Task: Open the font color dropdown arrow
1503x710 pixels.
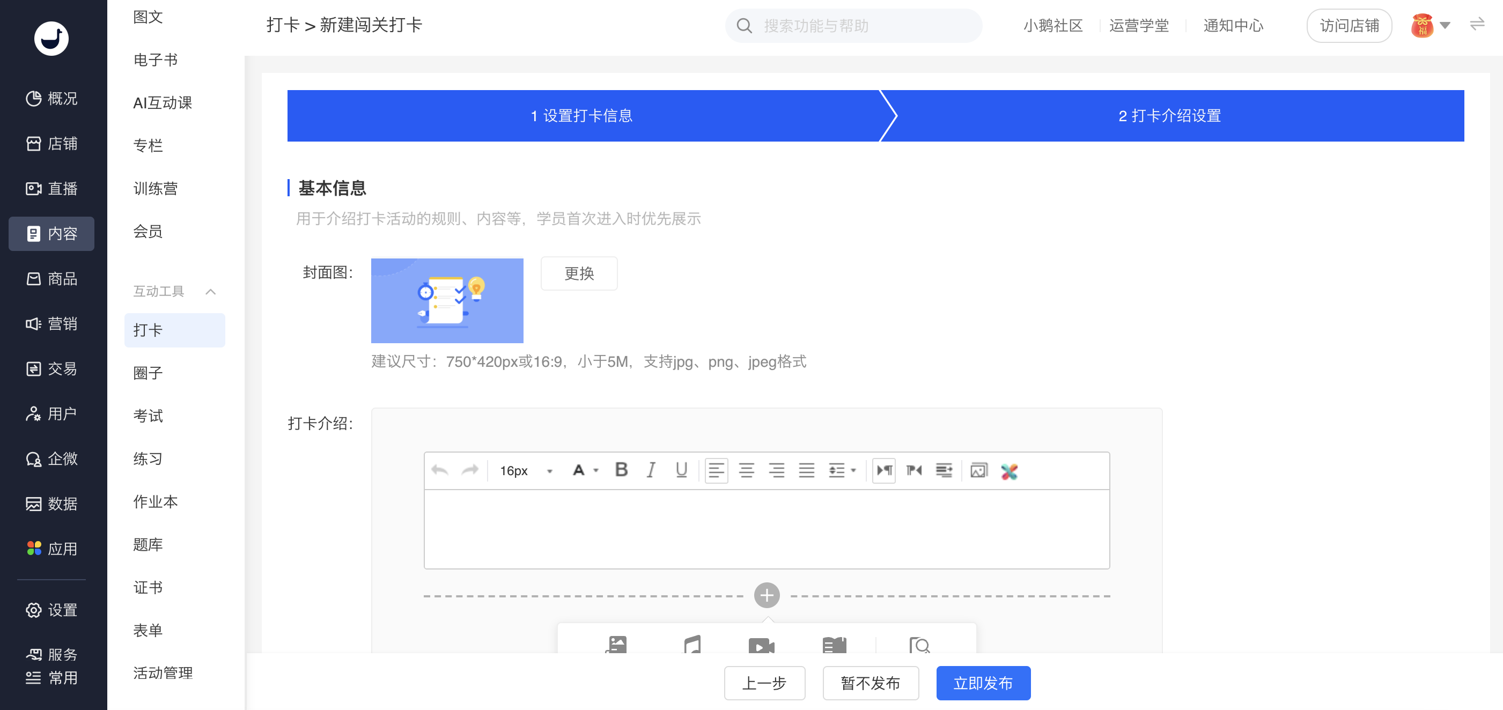Action: (596, 470)
